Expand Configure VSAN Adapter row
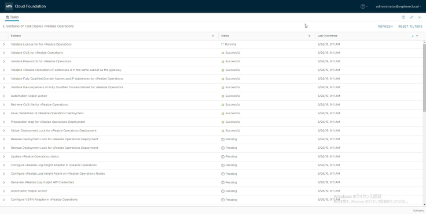The image size is (426, 214). click(x=4, y=200)
